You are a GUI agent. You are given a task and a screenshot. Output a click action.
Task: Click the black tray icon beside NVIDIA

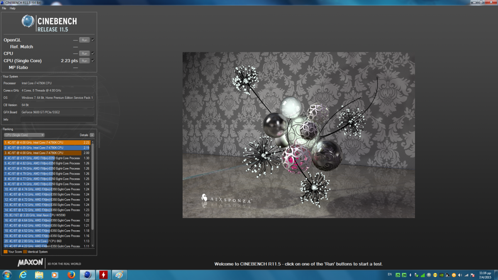tap(448, 275)
